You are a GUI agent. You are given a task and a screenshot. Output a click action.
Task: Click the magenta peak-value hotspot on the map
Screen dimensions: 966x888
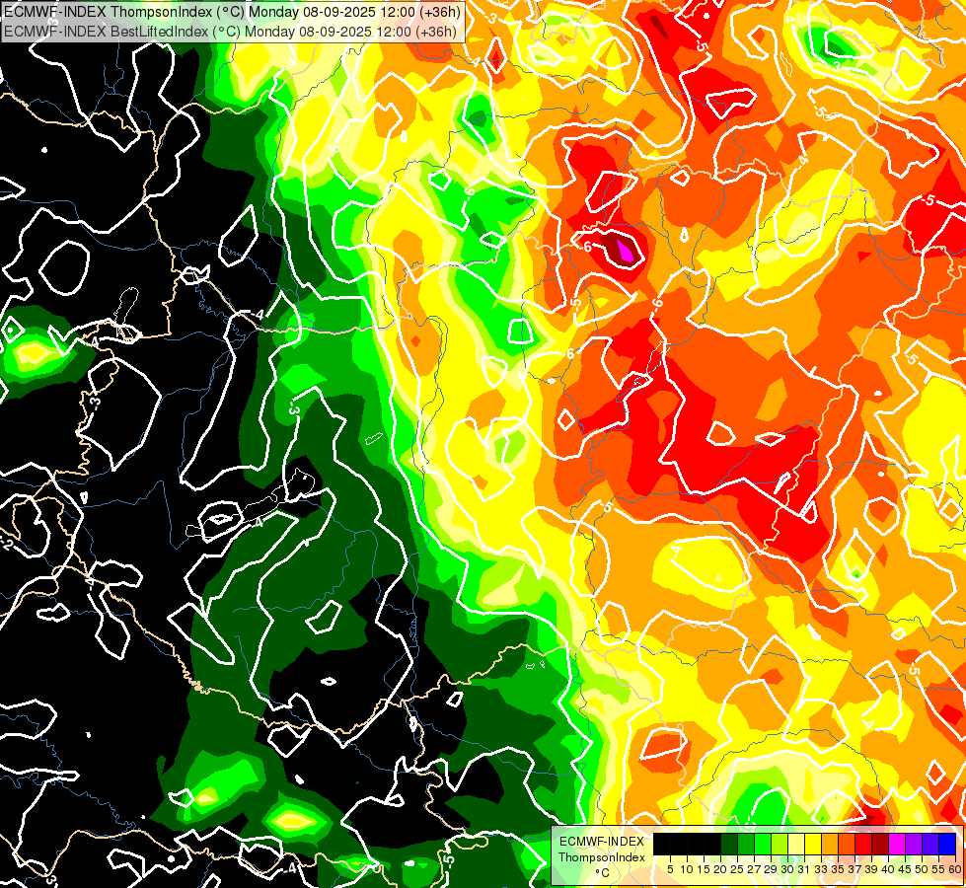[627, 253]
